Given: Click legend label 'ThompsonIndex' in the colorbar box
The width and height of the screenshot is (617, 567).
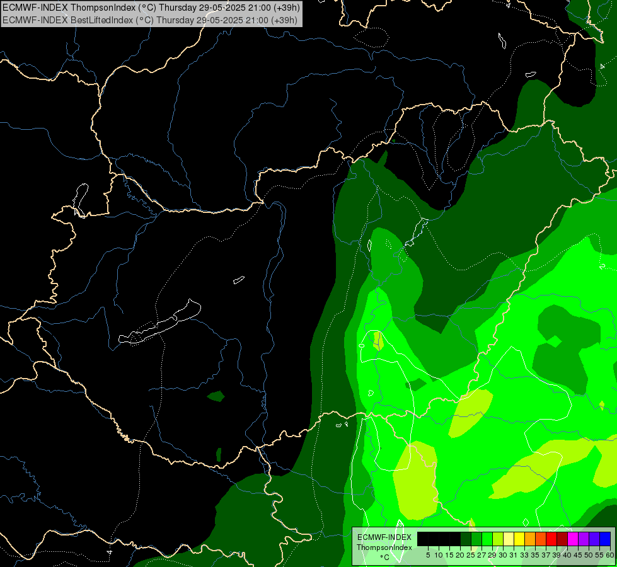Looking at the screenshot, I should coord(384,547).
